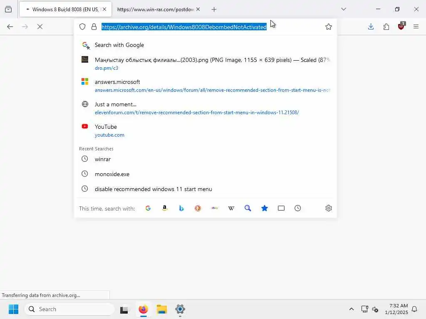The image size is (426, 319).
Task: Search this time with DuckDuckGo icon
Action: tap(198, 208)
